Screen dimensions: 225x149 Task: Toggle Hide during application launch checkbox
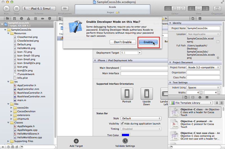pyautogui.click(x=122, y=124)
